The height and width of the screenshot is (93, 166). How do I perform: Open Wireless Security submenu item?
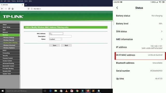pos(10,40)
